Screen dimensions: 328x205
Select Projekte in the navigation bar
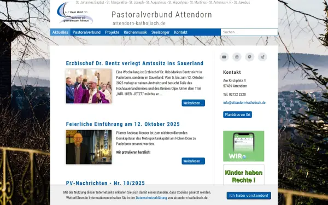click(x=112, y=32)
